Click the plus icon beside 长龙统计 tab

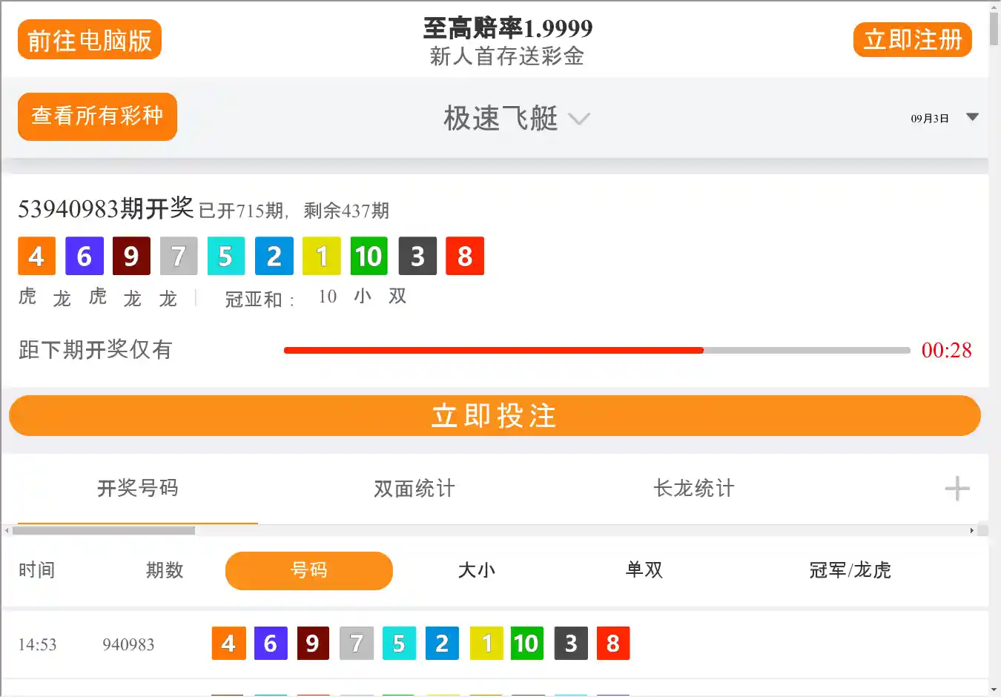(x=957, y=489)
